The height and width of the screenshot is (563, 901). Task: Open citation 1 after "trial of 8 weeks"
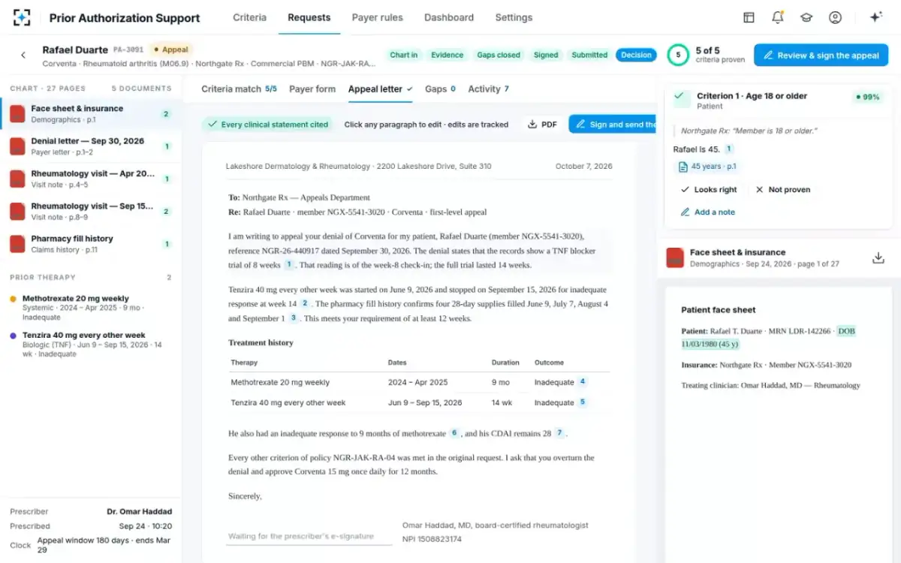[x=289, y=264]
